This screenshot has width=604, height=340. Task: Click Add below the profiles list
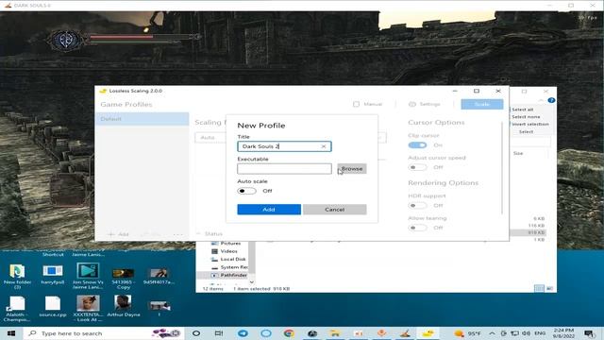119,234
